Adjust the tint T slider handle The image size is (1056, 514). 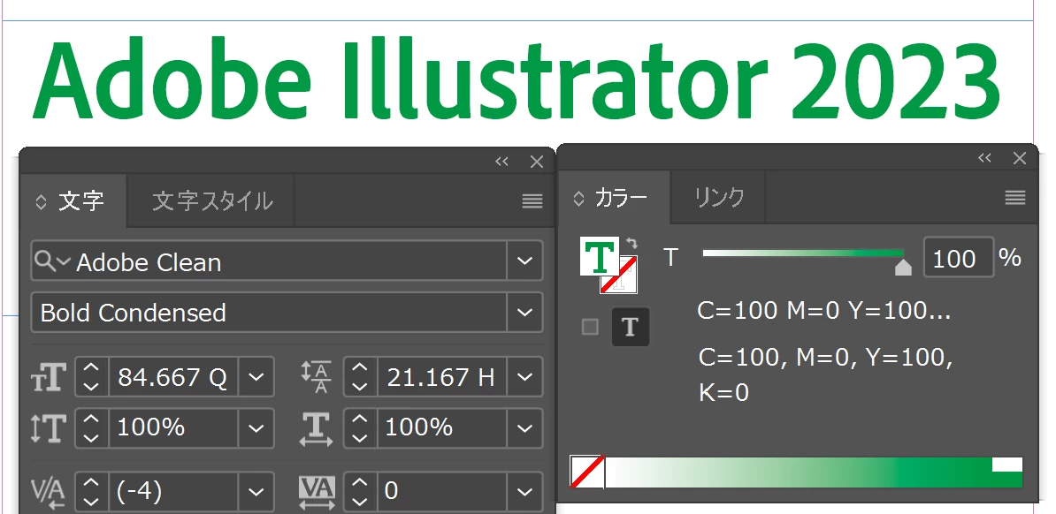(903, 268)
